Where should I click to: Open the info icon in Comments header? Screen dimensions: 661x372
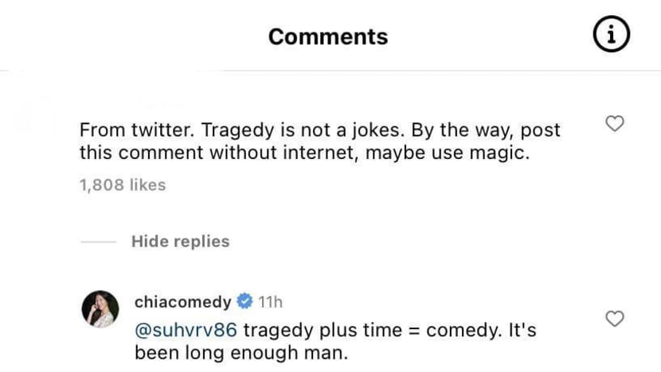point(612,36)
